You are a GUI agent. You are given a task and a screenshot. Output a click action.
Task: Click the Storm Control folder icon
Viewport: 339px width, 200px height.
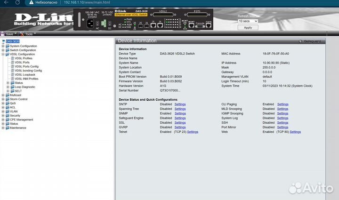[8, 99]
